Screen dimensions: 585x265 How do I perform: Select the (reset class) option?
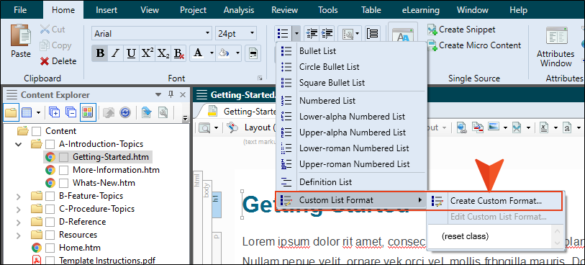[465, 236]
